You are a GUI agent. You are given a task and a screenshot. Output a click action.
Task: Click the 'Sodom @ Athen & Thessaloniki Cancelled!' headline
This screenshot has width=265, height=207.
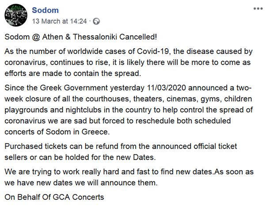coord(81,37)
